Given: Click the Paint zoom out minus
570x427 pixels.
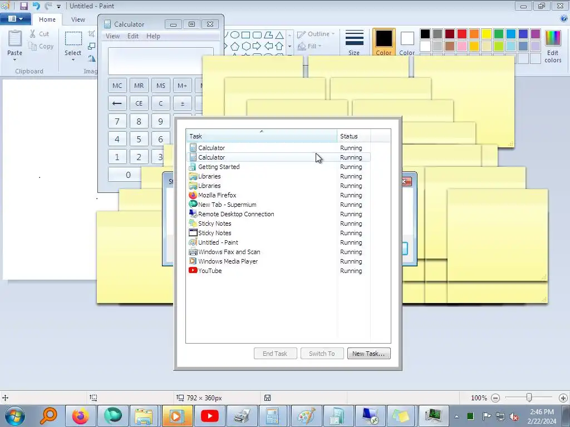Looking at the screenshot, I should click(495, 398).
